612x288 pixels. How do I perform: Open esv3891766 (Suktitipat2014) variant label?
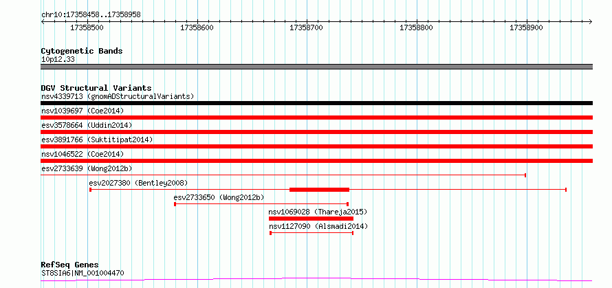click(x=97, y=140)
